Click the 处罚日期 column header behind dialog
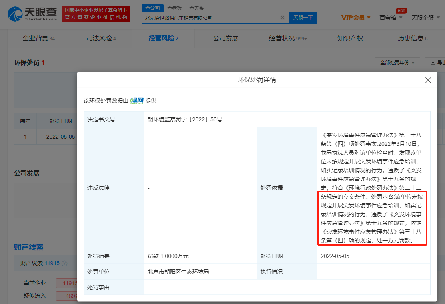445x304 pixels. point(60,121)
